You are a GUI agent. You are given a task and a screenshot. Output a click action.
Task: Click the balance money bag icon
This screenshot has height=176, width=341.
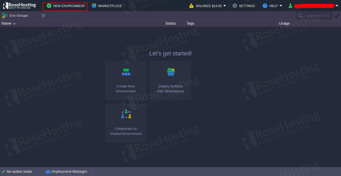[x=191, y=6]
